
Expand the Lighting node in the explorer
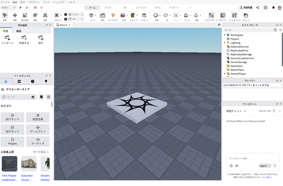225,43
